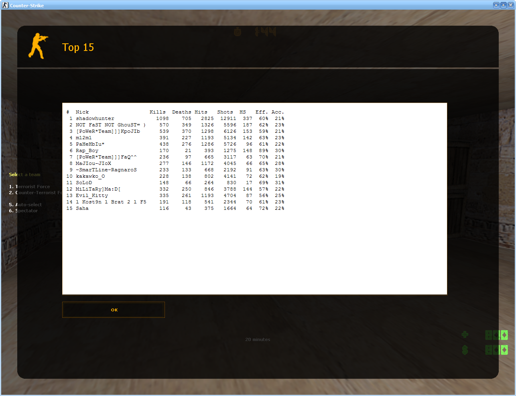Click the 'Deaths' column header
516x396 pixels.
182,112
